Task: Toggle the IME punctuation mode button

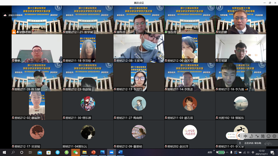Action: point(257,136)
